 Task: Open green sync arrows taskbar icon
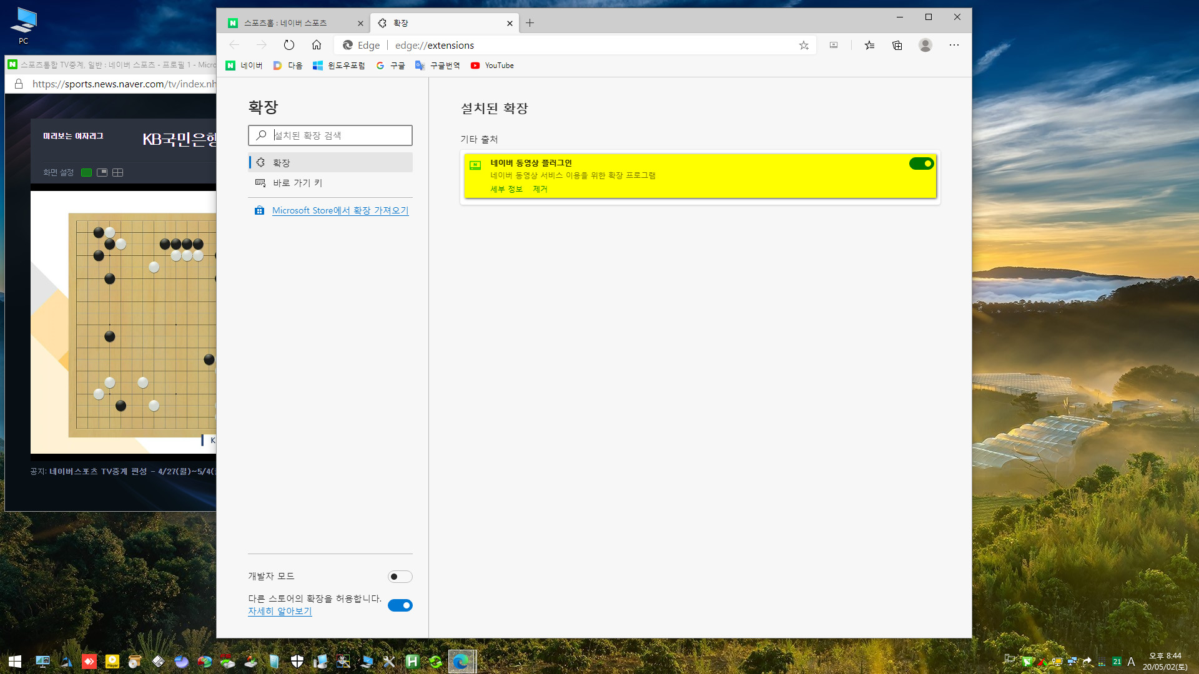[435, 662]
